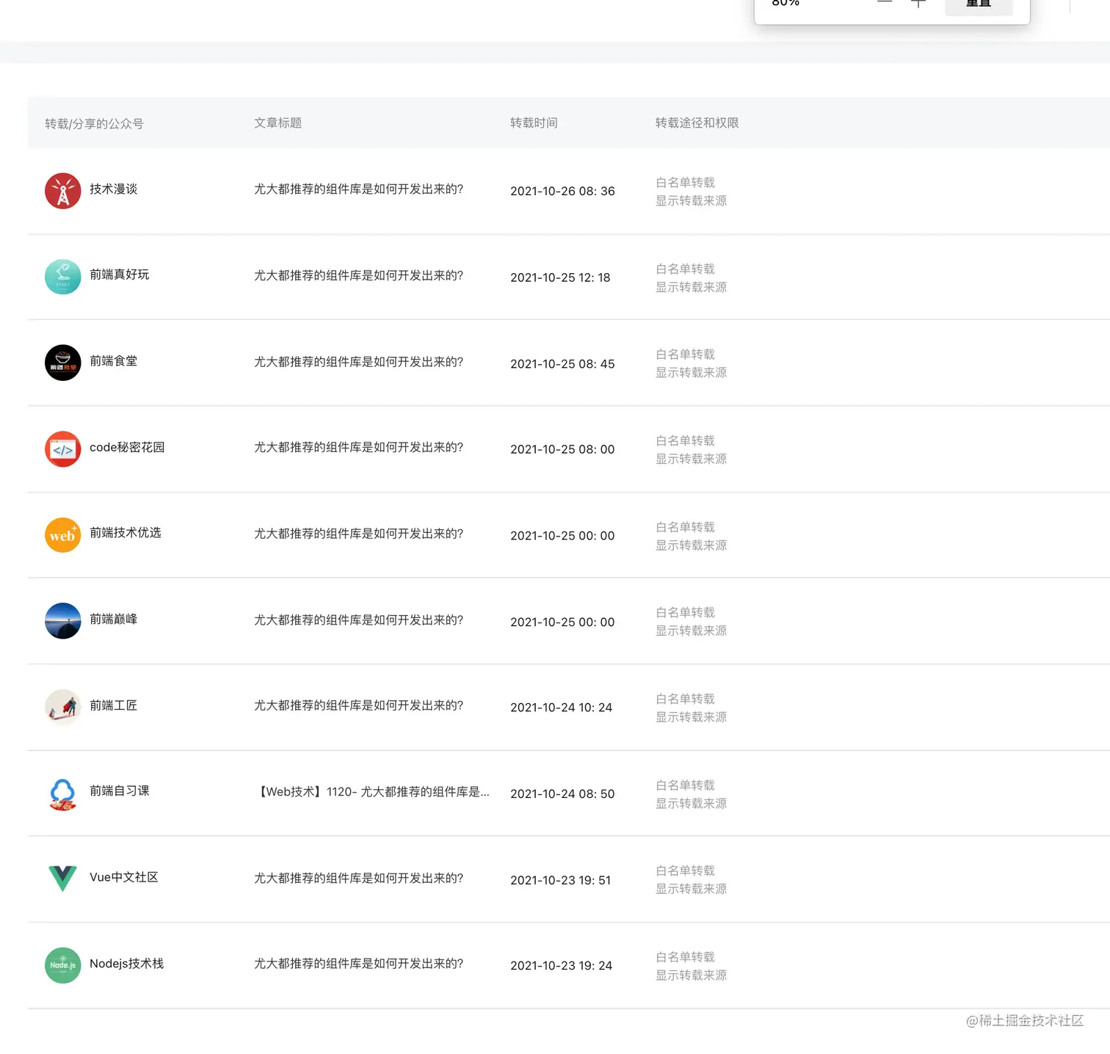Click the timestamp 2021-10-25 12:18
The image size is (1110, 1054).
[x=560, y=277]
